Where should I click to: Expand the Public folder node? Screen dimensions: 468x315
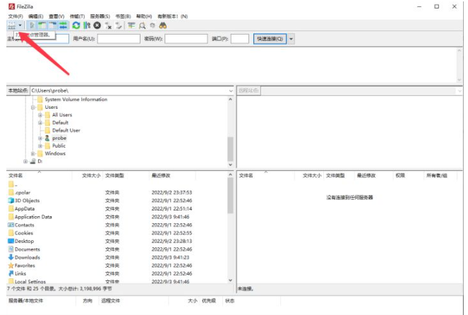[x=40, y=146]
